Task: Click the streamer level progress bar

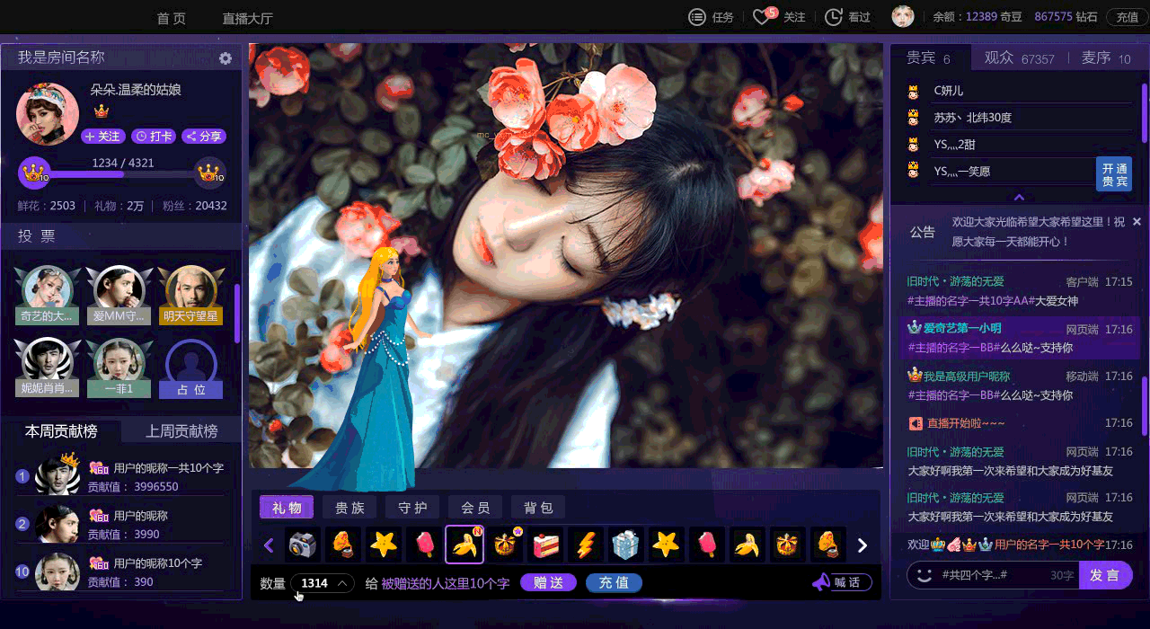Action: tap(121, 173)
